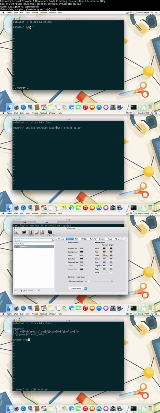Open the Selection color swatch
Image resolution: width=160 pixels, height=413 pixels.
pyautogui.click(x=82, y=259)
